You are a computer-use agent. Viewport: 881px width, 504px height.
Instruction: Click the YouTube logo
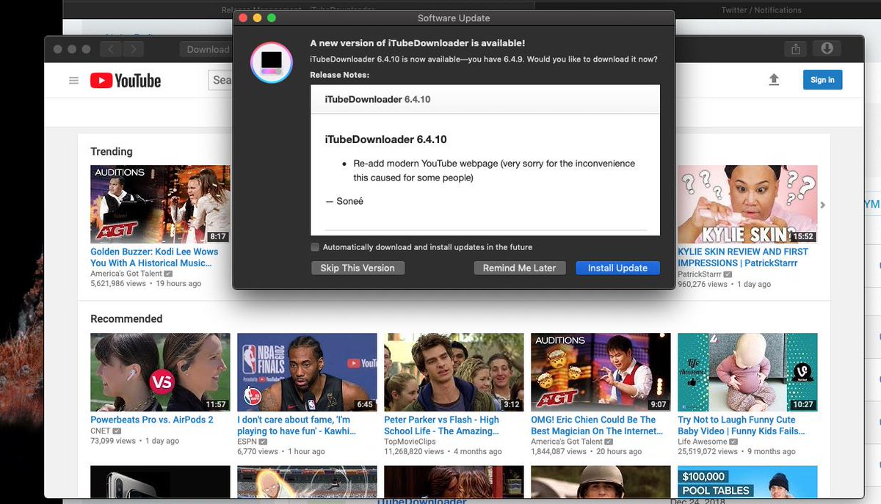pyautogui.click(x=125, y=79)
